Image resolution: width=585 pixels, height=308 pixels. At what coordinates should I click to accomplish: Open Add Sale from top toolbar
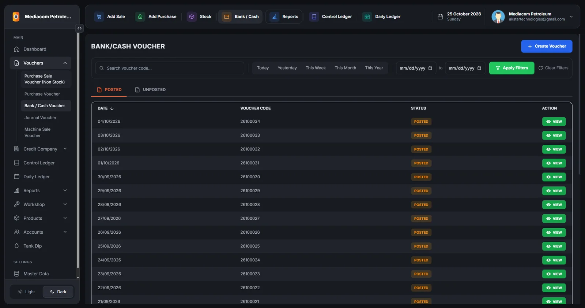pos(110,16)
